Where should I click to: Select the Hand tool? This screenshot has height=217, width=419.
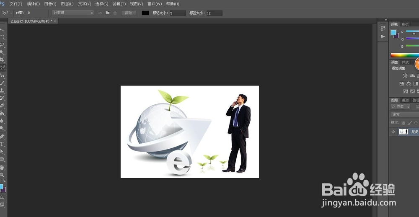(2, 168)
